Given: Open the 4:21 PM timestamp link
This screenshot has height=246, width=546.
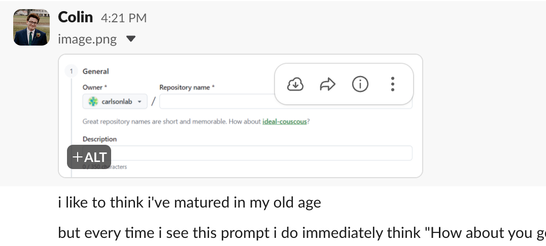Looking at the screenshot, I should (x=123, y=18).
